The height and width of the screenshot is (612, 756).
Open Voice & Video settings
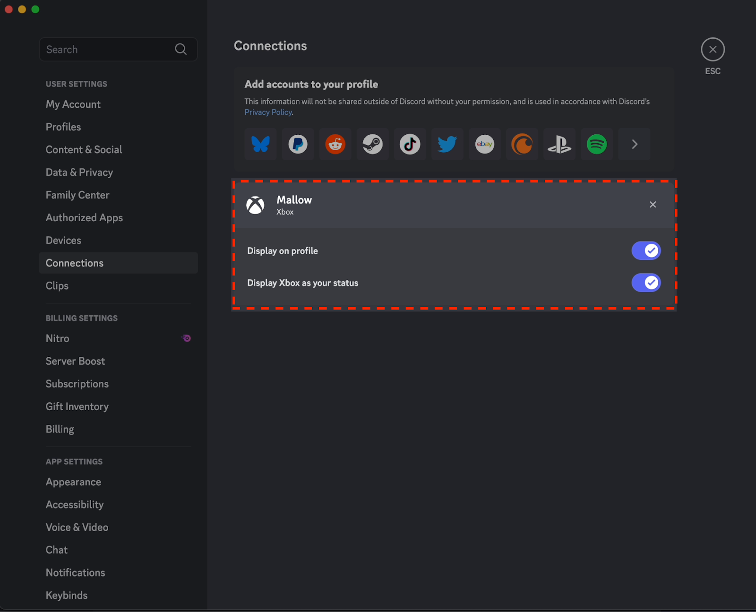77,527
